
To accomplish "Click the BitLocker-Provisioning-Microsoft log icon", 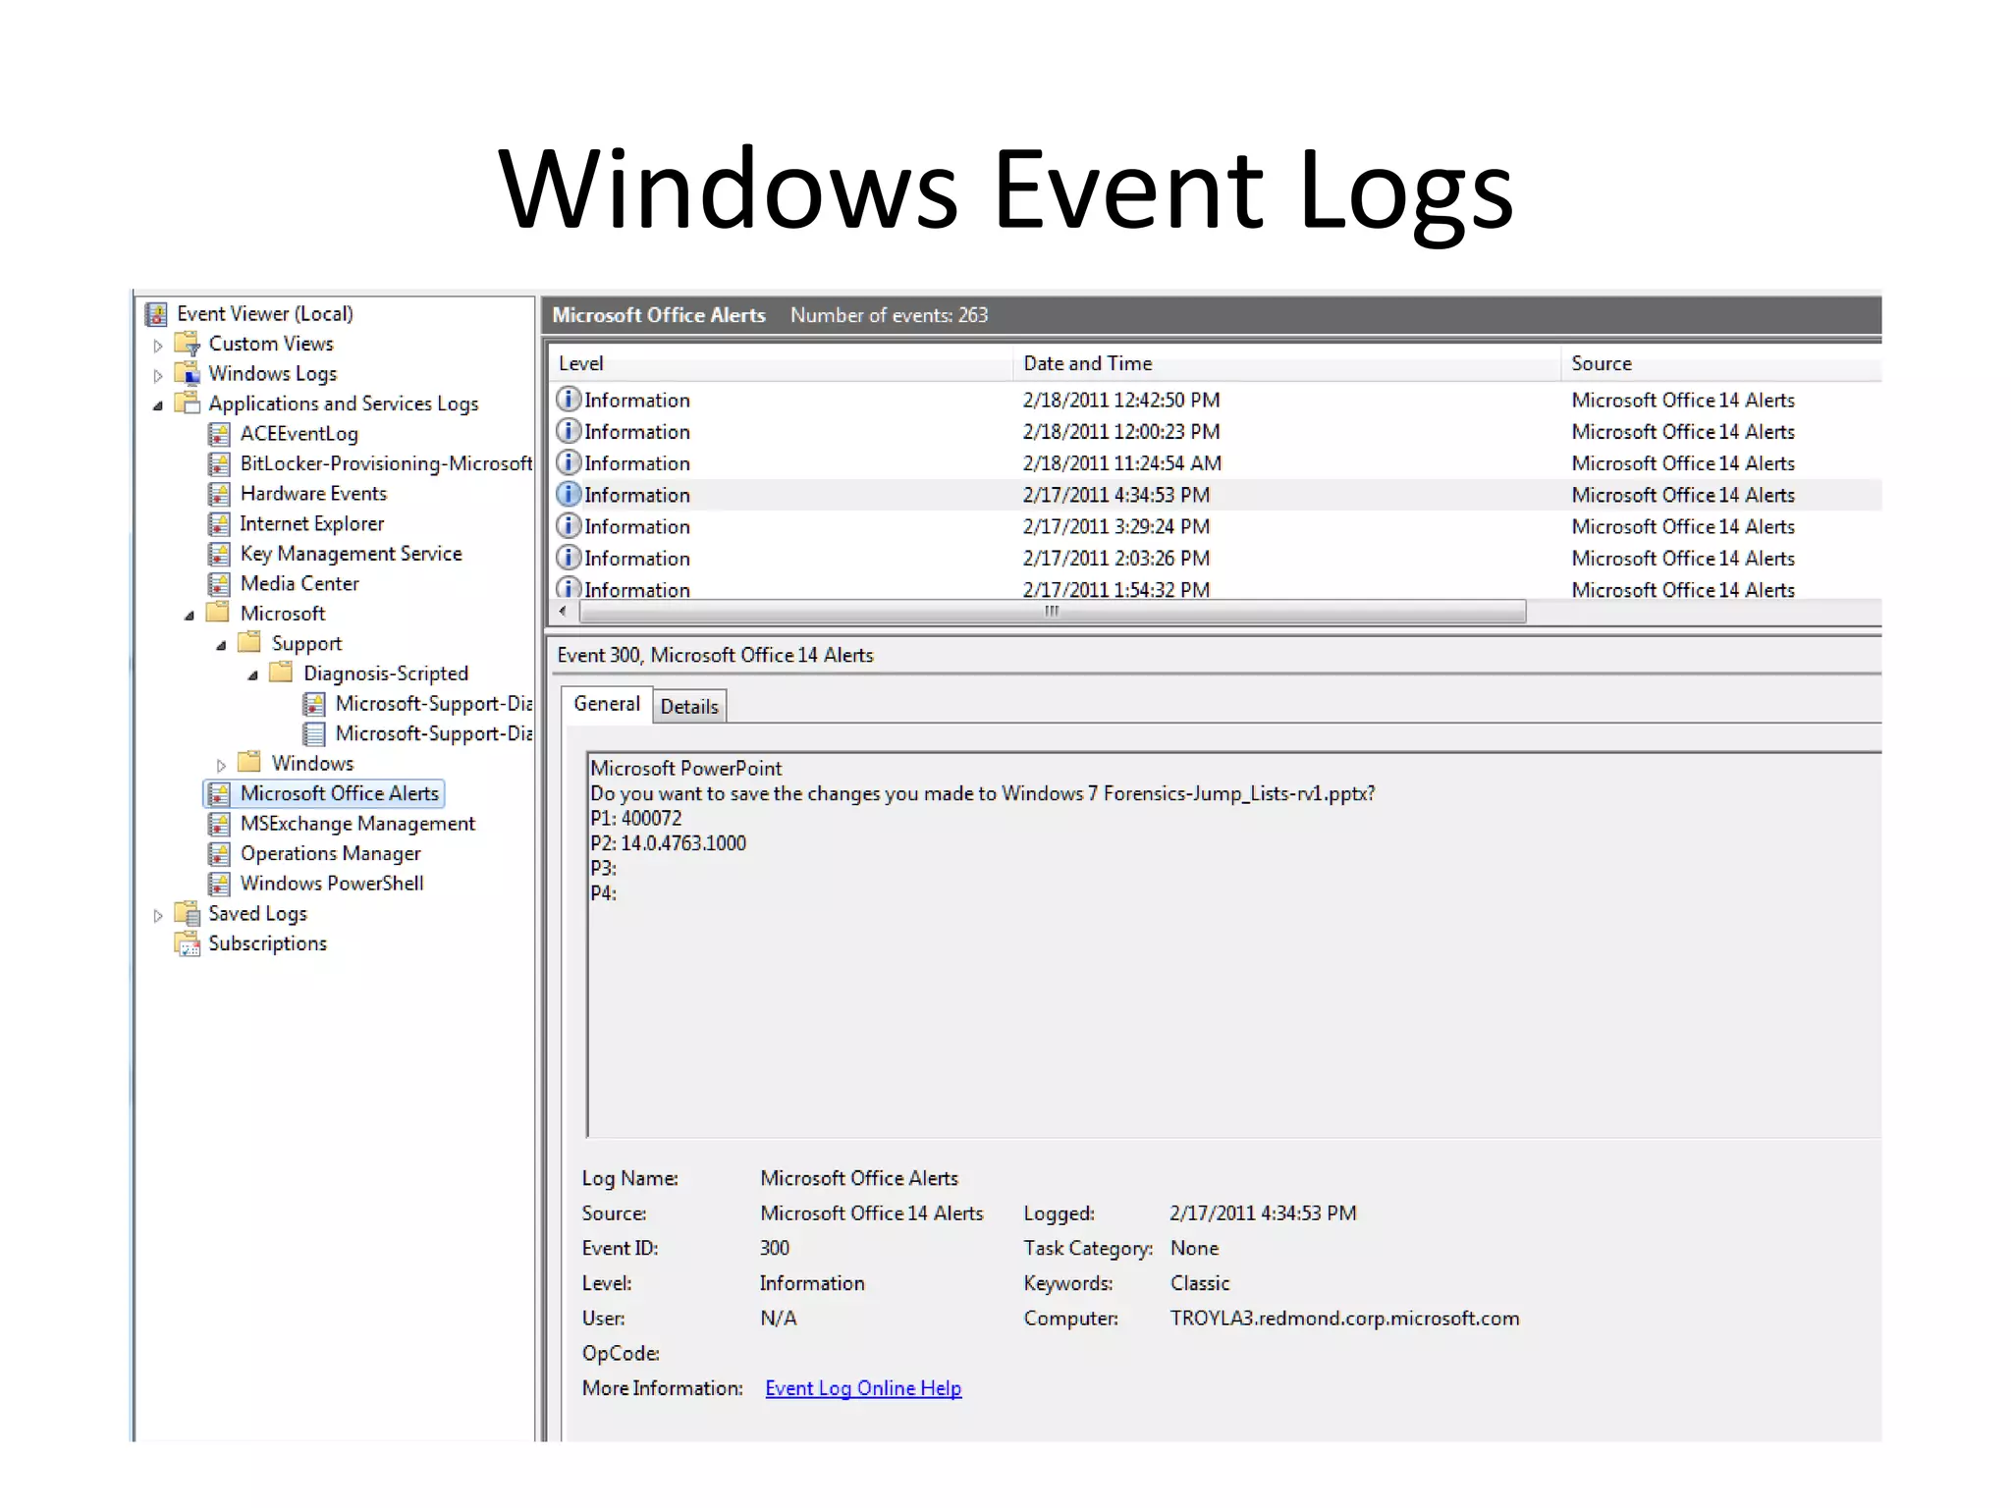I will 219,463.
